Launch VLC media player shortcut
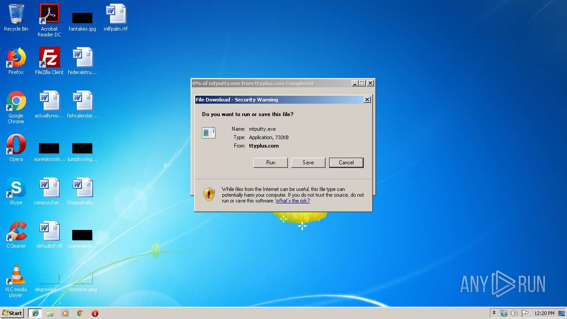The image size is (567, 319). 16,281
